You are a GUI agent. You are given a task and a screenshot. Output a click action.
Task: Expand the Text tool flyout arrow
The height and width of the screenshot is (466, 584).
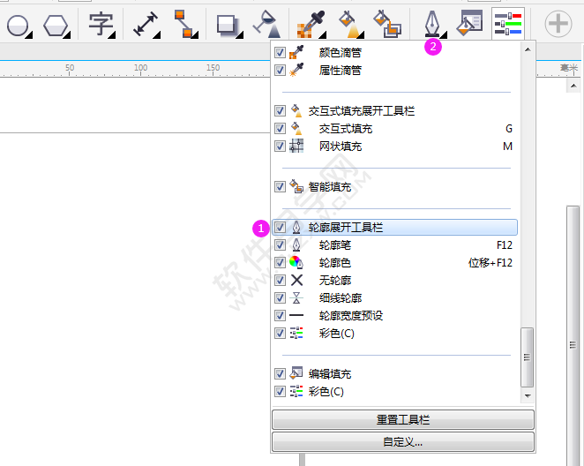[112, 35]
